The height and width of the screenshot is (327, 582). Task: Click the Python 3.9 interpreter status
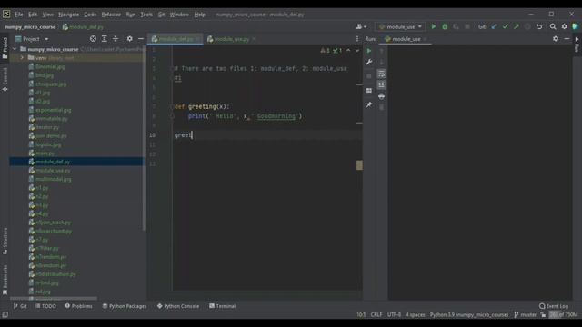point(469,315)
